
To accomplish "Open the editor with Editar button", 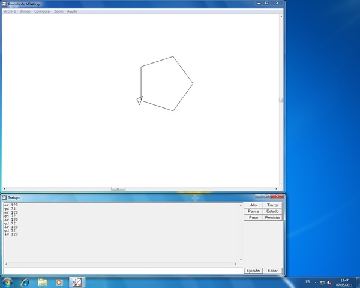I will 272,271.
